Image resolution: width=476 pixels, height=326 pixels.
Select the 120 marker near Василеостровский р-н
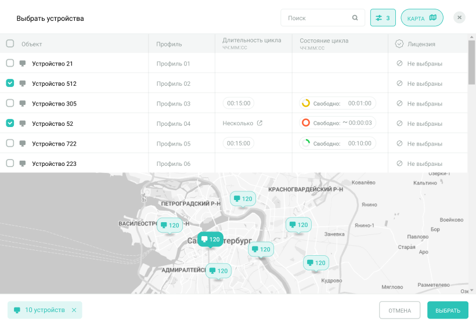pyautogui.click(x=170, y=225)
